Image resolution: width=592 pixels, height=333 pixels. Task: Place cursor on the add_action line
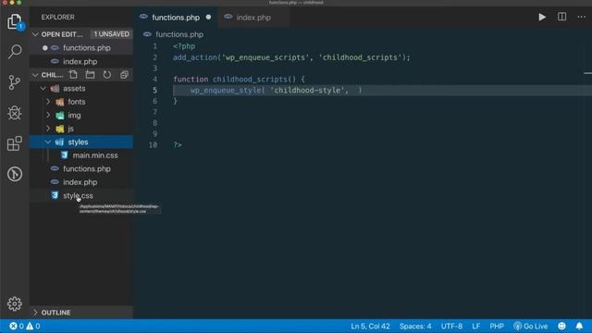(291, 57)
